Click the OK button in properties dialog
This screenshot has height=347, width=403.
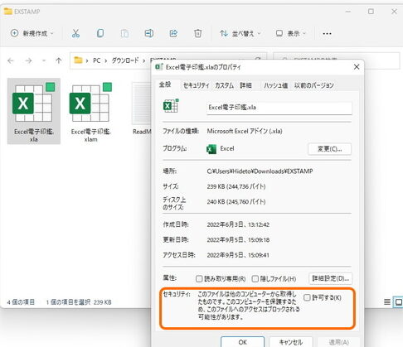(242, 342)
